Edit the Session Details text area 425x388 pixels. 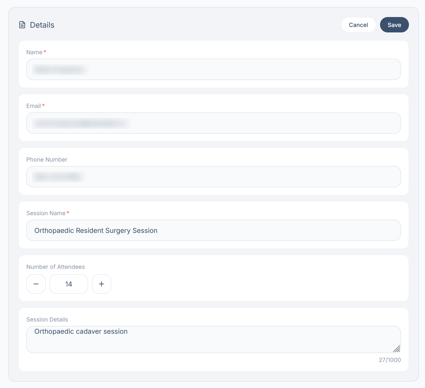pos(214,339)
